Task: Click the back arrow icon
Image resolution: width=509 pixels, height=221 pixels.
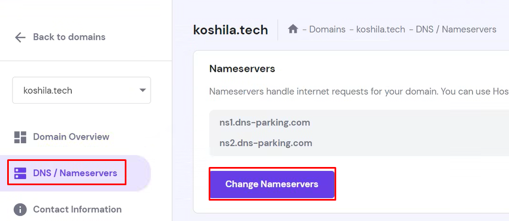Action: click(20, 37)
